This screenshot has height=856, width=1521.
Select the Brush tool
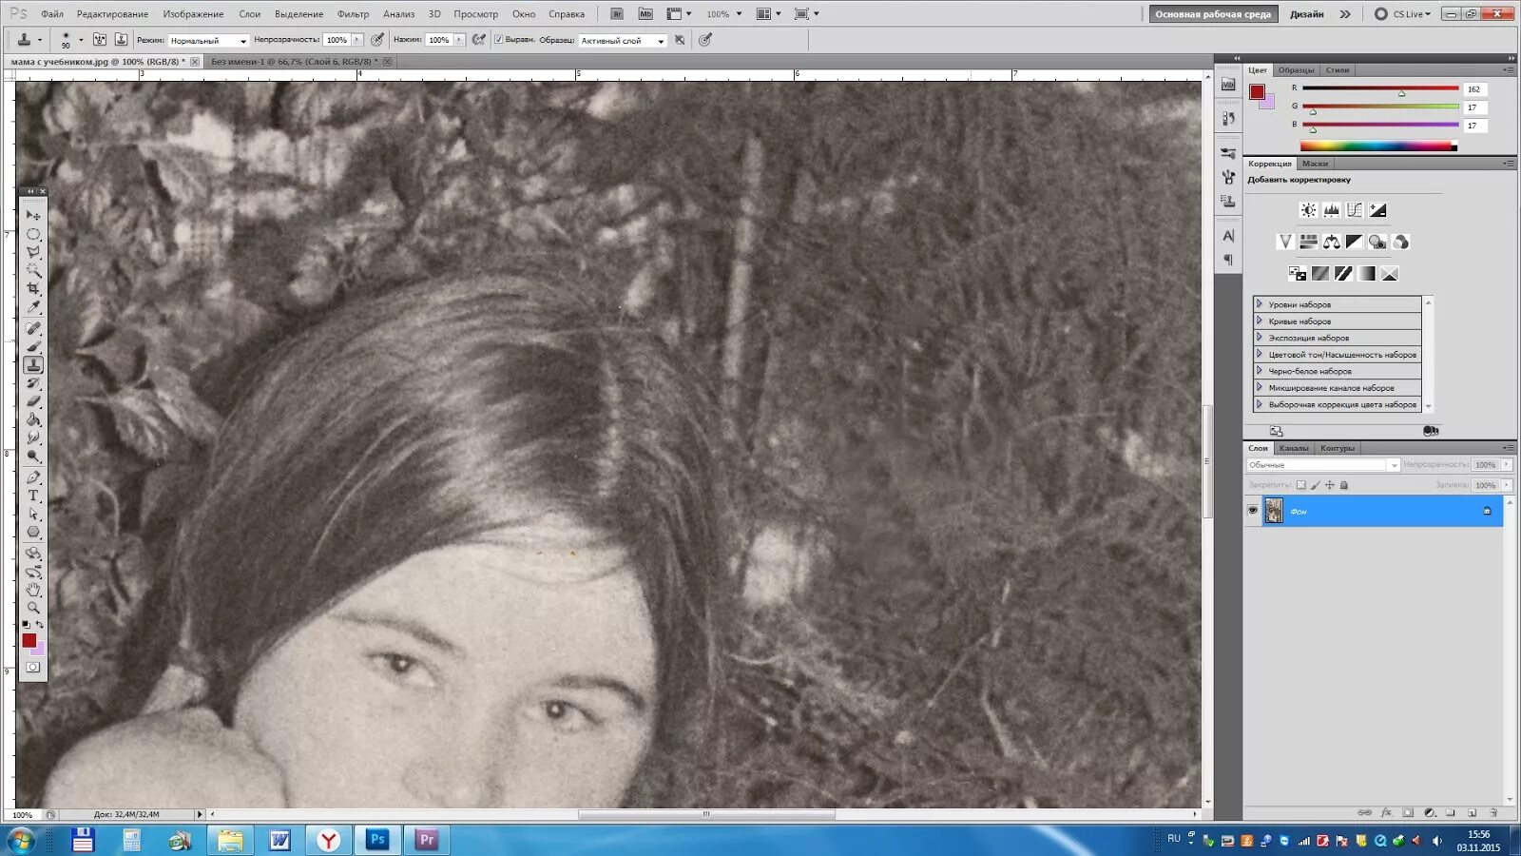click(x=33, y=347)
